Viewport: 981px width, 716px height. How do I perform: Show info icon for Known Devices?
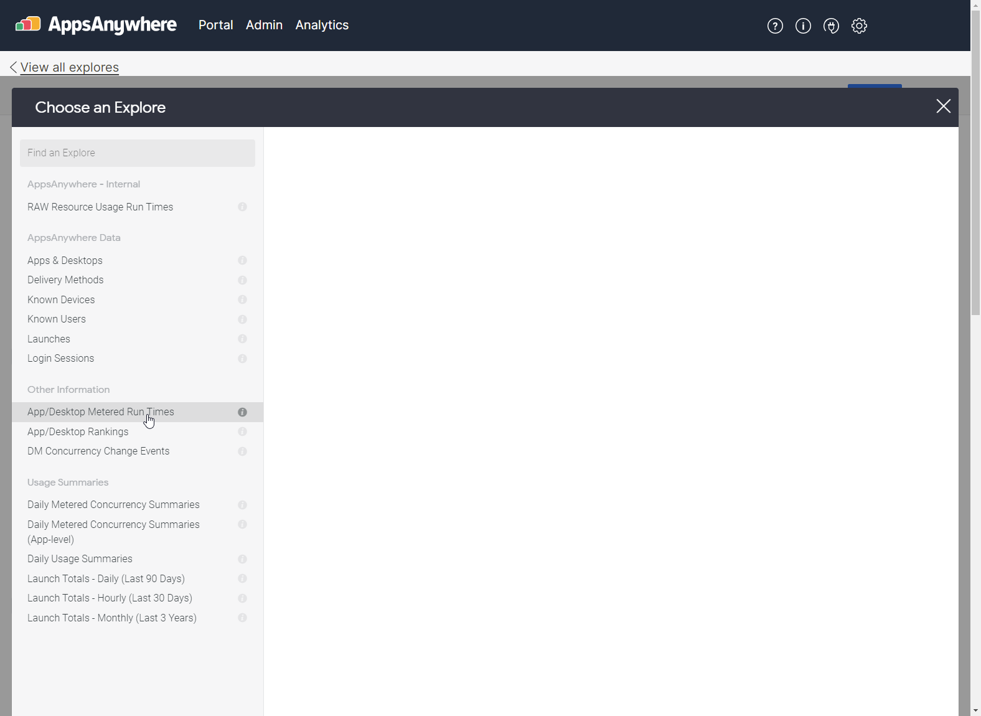[242, 299]
